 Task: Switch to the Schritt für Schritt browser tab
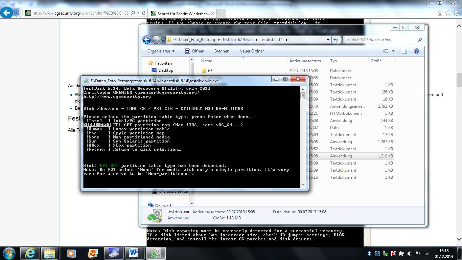pyautogui.click(x=183, y=14)
